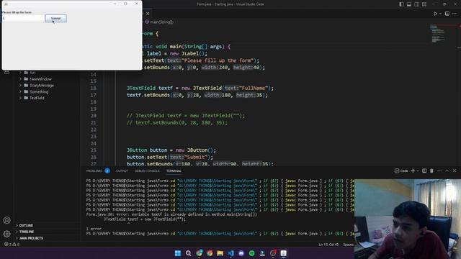The image size is (461, 259).
Task: Create new terminal with plus icon
Action: pos(413,171)
